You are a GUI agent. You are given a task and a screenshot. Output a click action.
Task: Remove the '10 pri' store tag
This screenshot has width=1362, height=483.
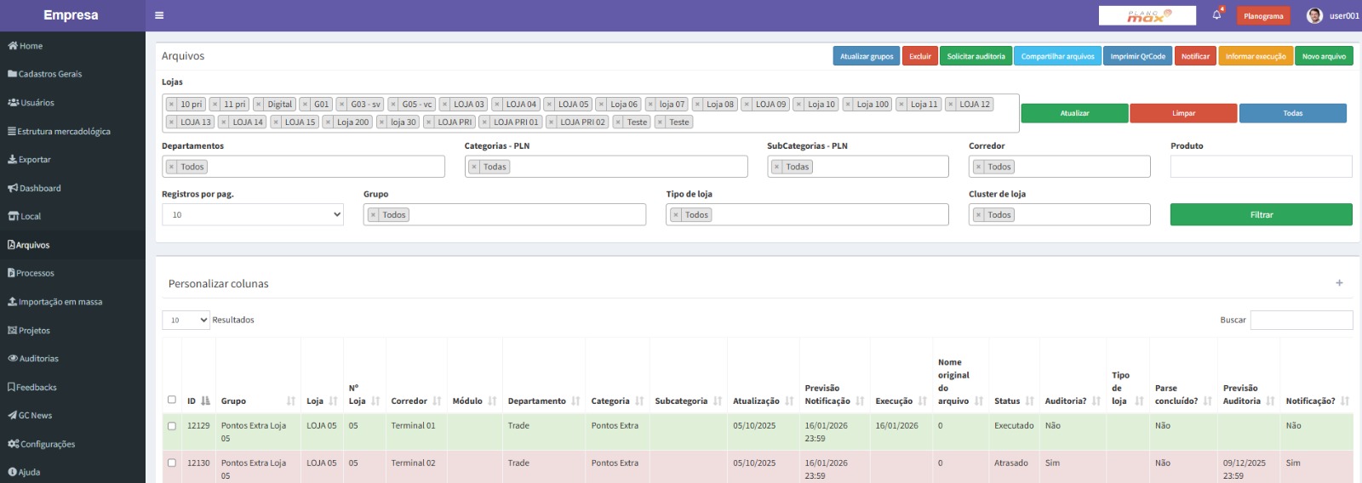pyautogui.click(x=171, y=105)
